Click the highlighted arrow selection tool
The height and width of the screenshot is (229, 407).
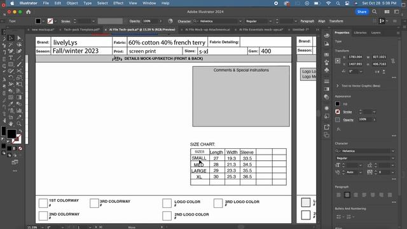[11, 38]
